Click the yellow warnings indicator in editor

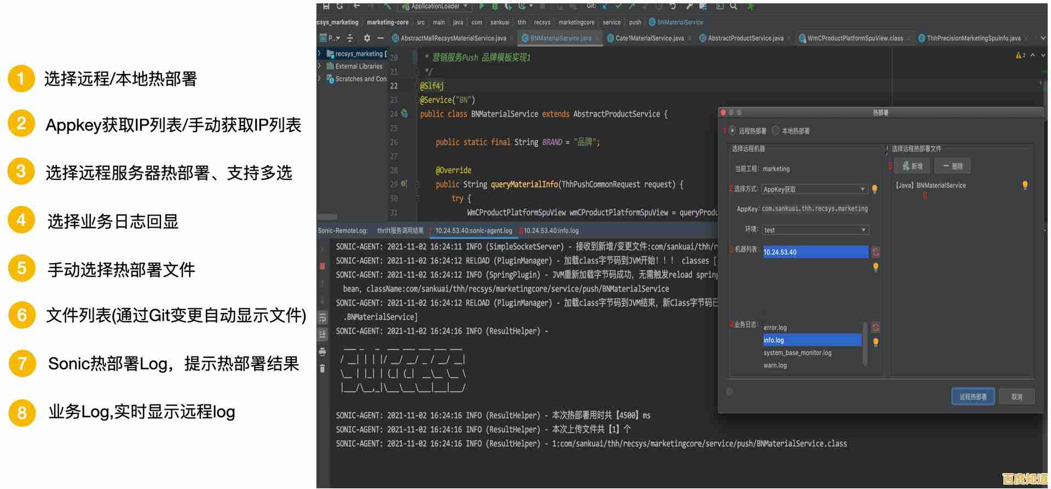pos(1020,55)
